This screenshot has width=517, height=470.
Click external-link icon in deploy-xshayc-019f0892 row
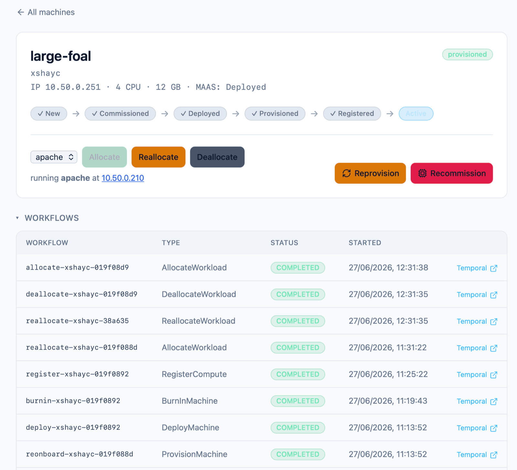pyautogui.click(x=494, y=428)
